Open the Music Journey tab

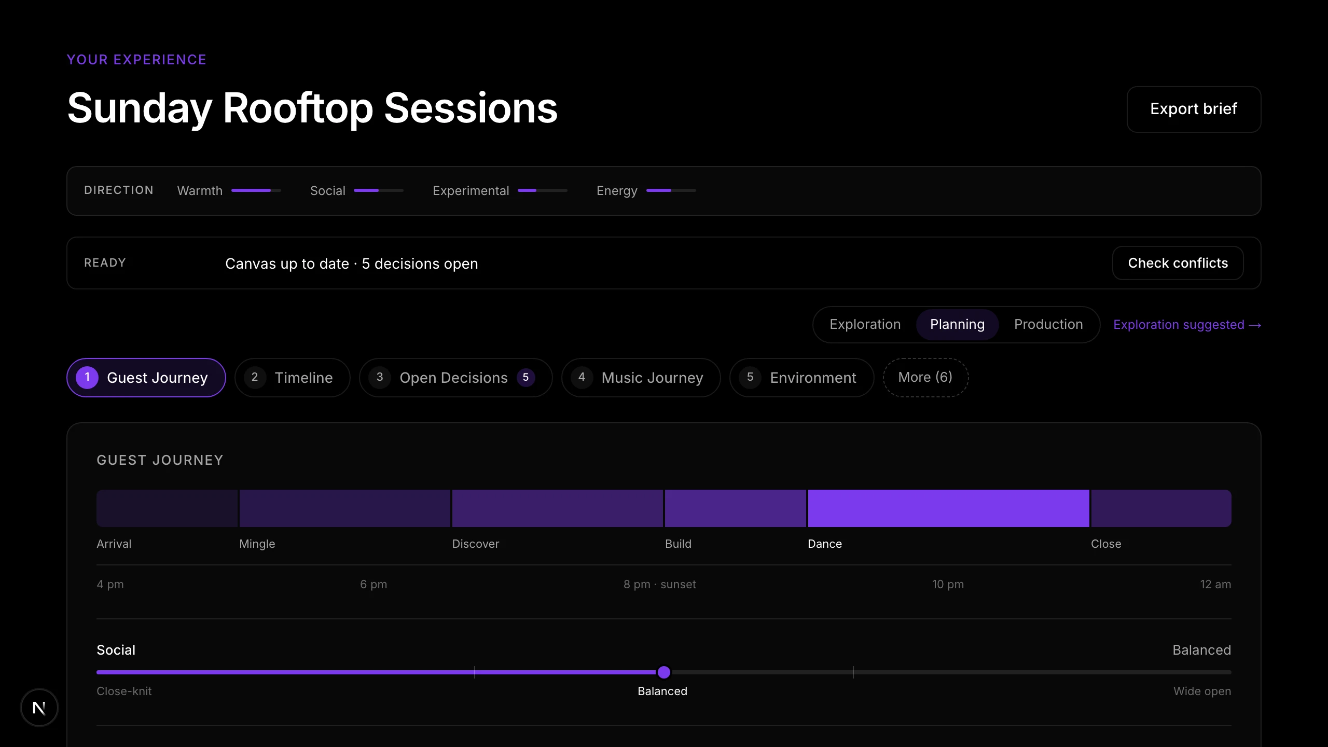[x=641, y=377]
